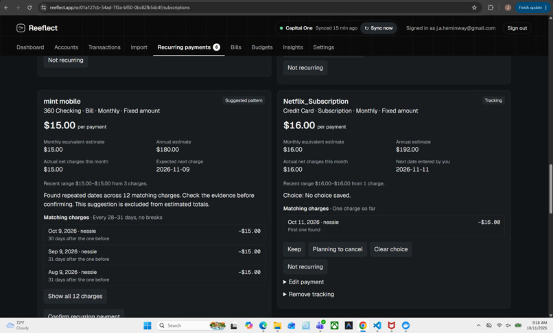Click the Suggested pattern badge
Screen dimensions: 553x333
[244, 100]
